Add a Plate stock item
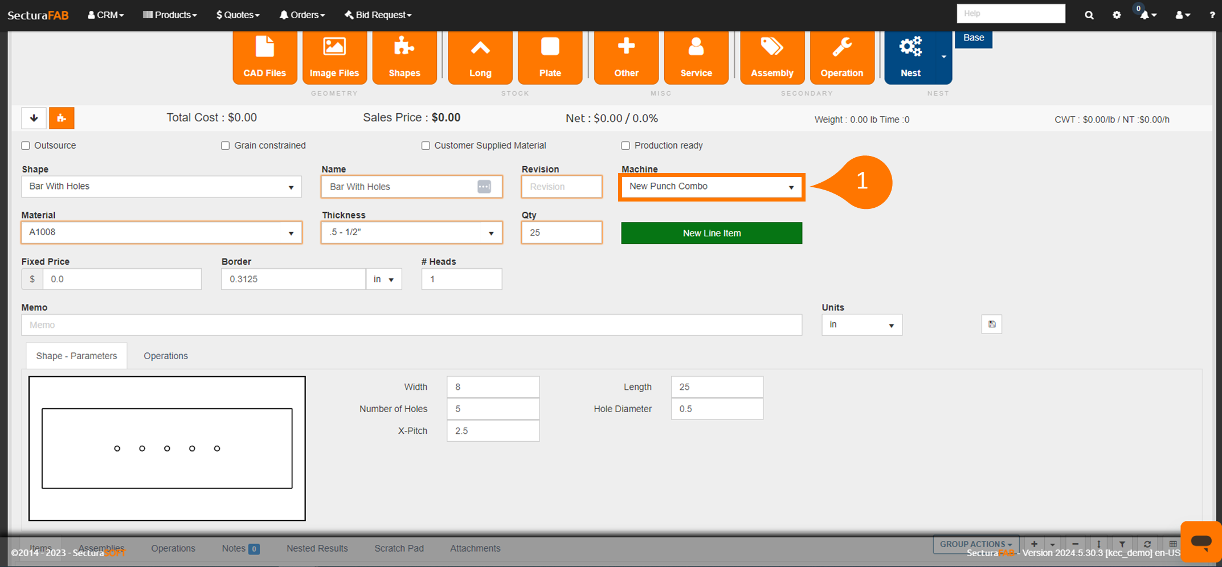Screen dimensions: 1222x567 (550, 57)
